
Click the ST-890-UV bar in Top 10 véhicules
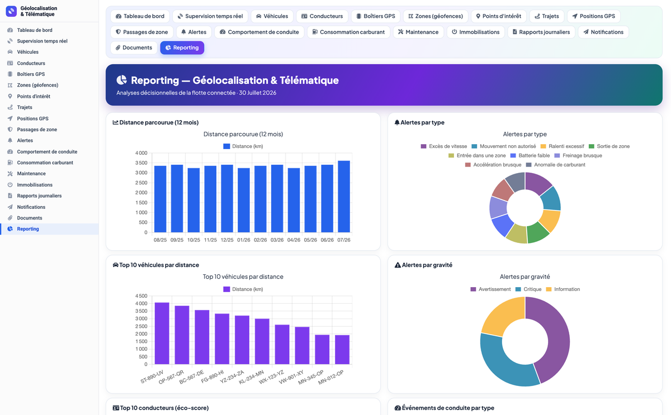pos(162,333)
